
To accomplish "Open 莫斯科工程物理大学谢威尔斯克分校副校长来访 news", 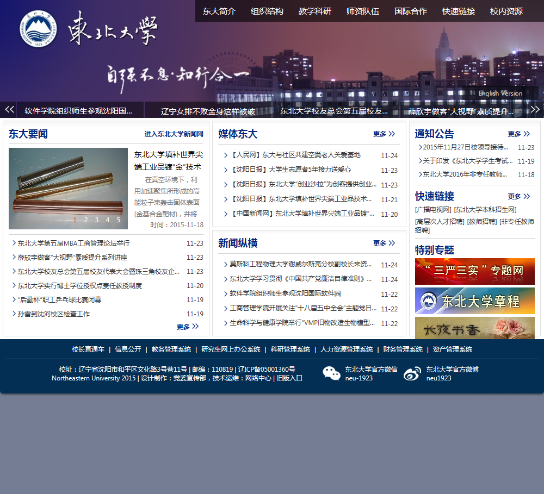I will pos(301,264).
